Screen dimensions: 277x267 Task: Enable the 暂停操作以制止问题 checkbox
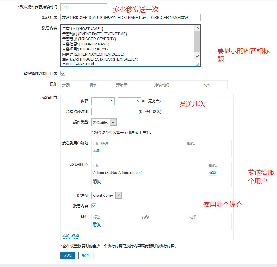coord(63,73)
